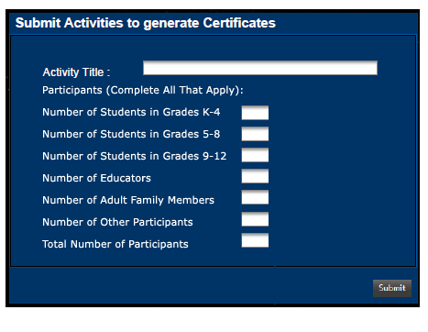This screenshot has width=428, height=332.
Task: Focus the Number of Educators field
Action: pos(255,176)
